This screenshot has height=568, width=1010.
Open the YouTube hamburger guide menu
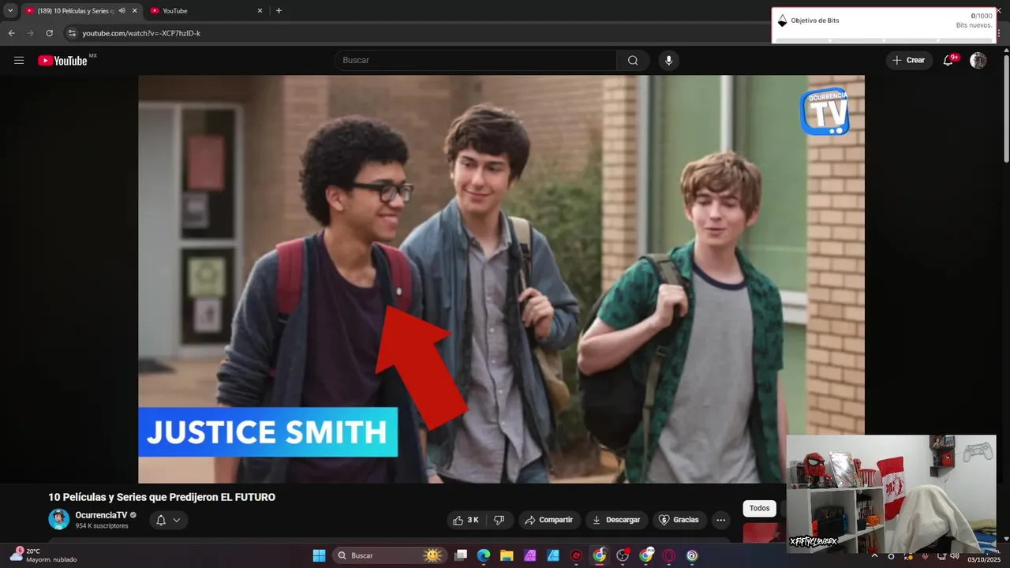coord(19,61)
